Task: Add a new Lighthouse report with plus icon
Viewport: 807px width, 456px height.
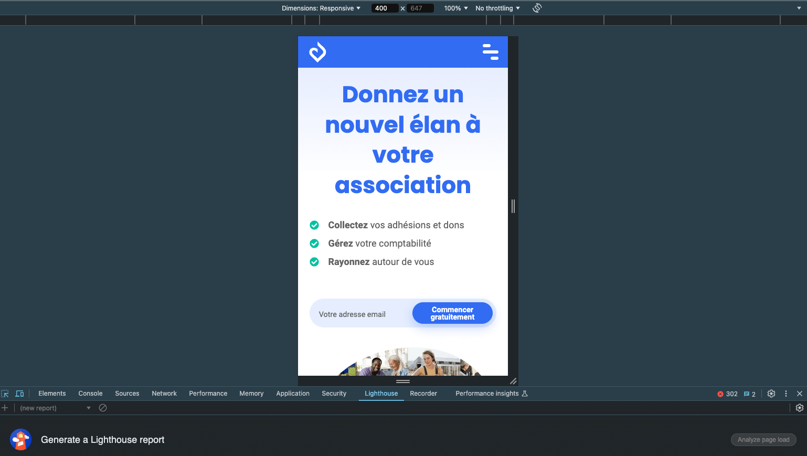Action: click(x=5, y=407)
